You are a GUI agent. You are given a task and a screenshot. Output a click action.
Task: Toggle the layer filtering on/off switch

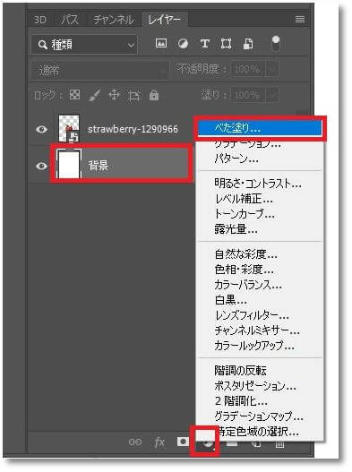(x=276, y=44)
